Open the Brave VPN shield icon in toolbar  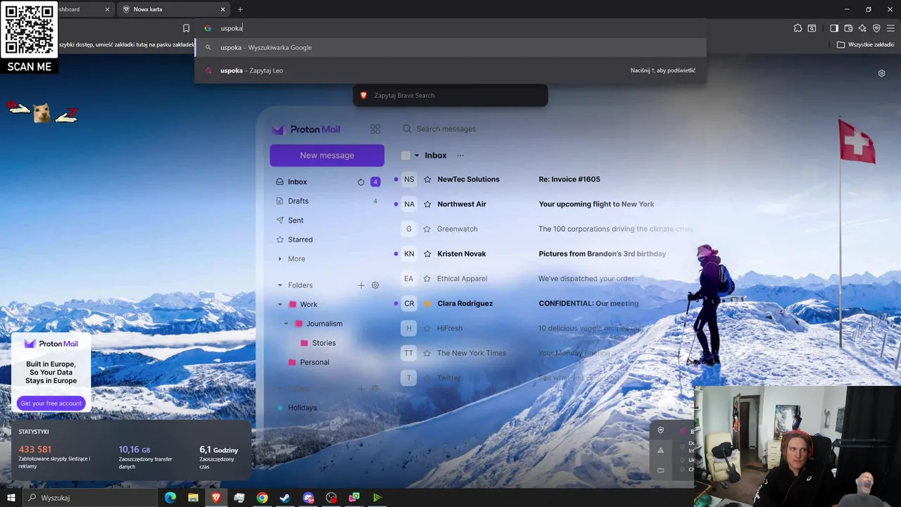click(x=876, y=28)
